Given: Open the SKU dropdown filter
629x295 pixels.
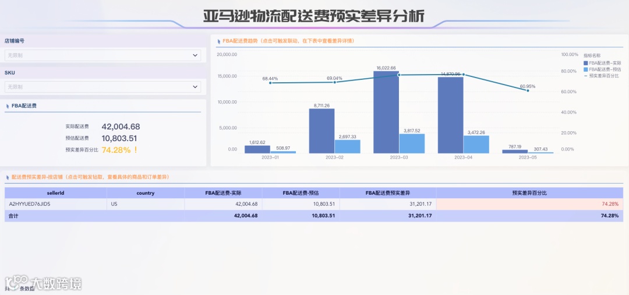Looking at the screenshot, I should tap(103, 87).
